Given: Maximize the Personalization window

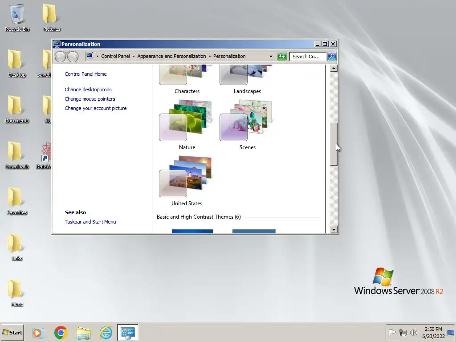Looking at the screenshot, I should (325, 44).
